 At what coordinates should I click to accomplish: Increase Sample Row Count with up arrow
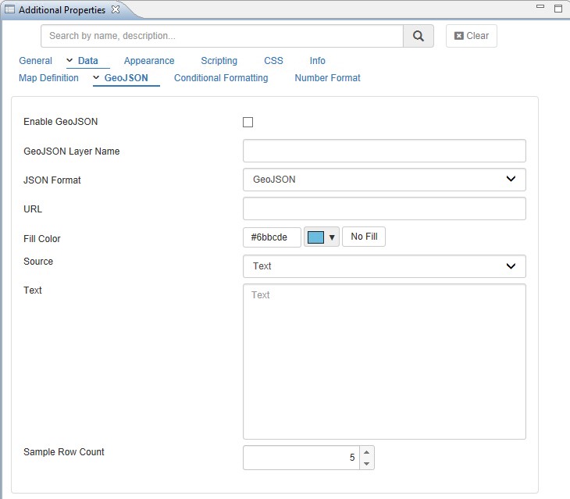pyautogui.click(x=366, y=452)
